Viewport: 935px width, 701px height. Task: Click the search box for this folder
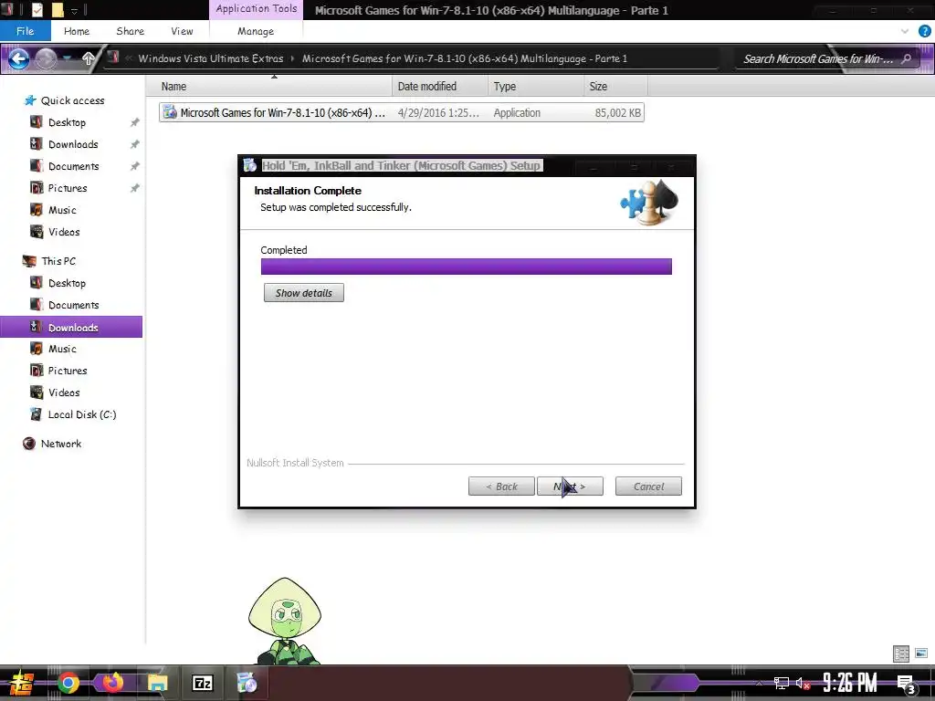tap(818, 58)
